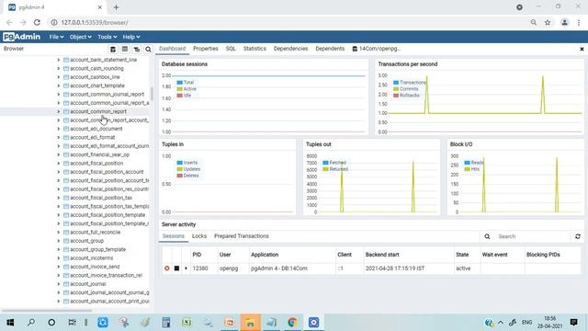Switch to the Statistics tab
This screenshot has width=588, height=331.
pos(254,49)
